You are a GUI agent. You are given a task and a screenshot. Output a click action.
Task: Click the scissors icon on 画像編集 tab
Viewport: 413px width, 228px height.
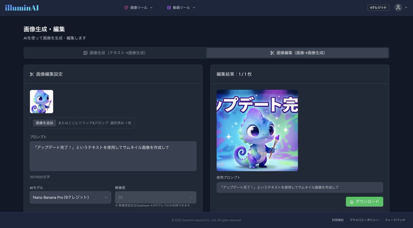(x=272, y=53)
